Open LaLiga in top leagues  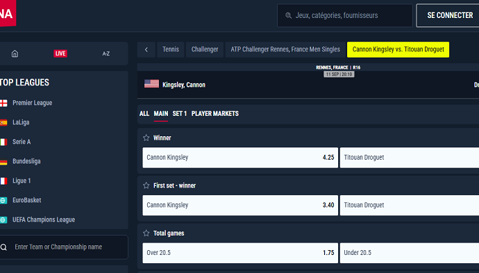(x=21, y=122)
